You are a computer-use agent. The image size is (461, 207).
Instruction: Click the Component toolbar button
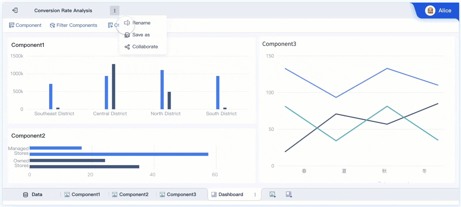(25, 25)
